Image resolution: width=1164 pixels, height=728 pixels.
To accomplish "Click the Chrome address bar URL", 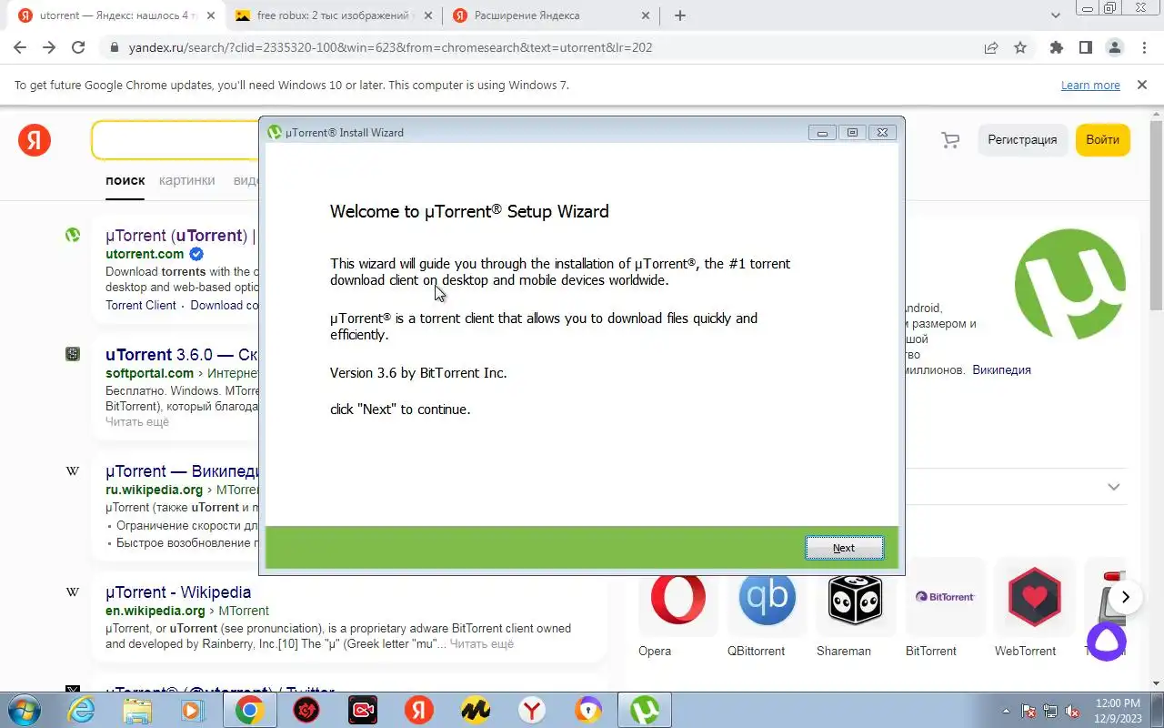I will tap(390, 47).
